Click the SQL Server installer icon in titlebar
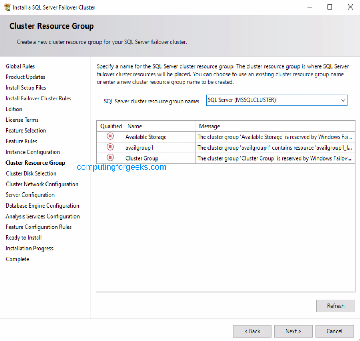 (8, 7)
